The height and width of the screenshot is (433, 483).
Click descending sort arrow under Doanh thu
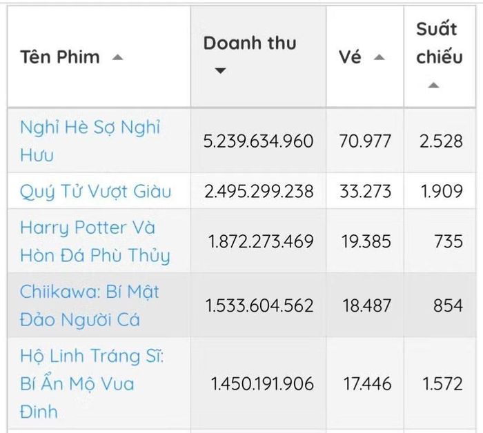[220, 71]
